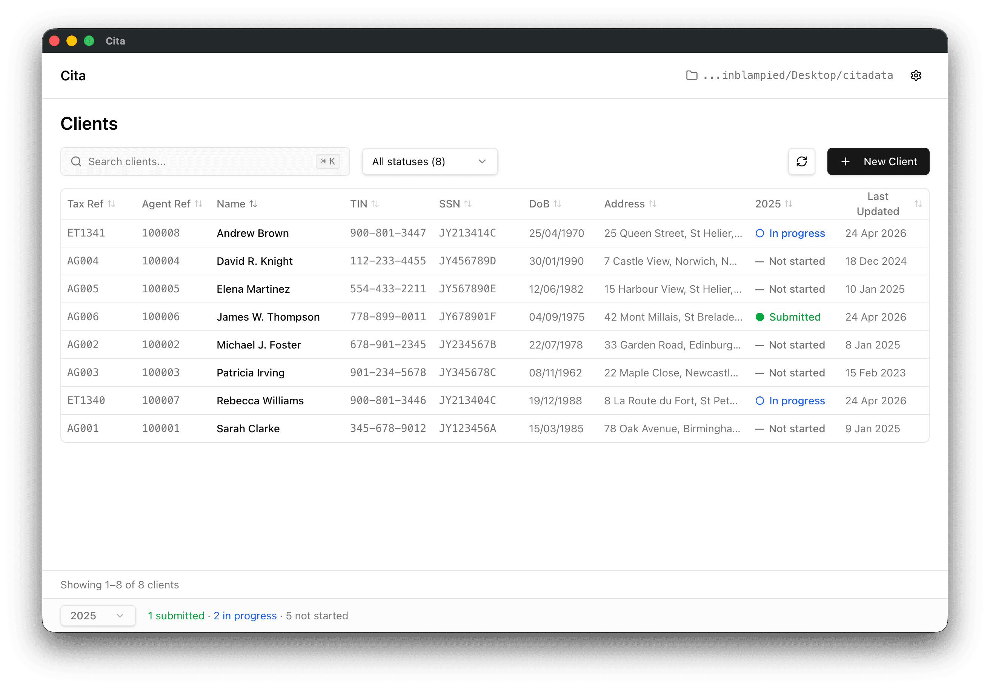Click the Last Updated column header
The image size is (990, 688).
point(878,204)
